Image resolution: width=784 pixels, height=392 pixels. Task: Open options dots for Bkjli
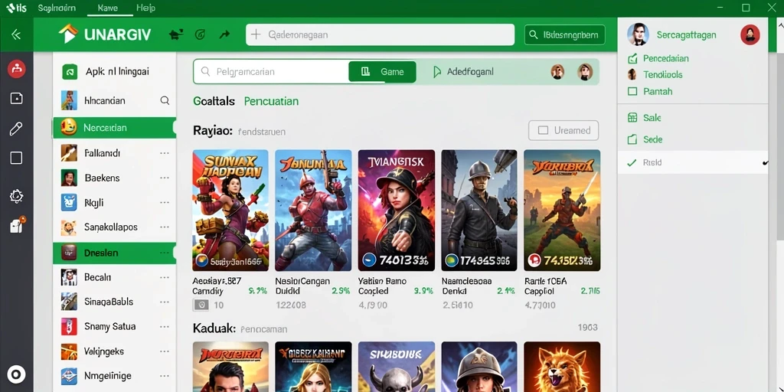pyautogui.click(x=165, y=203)
